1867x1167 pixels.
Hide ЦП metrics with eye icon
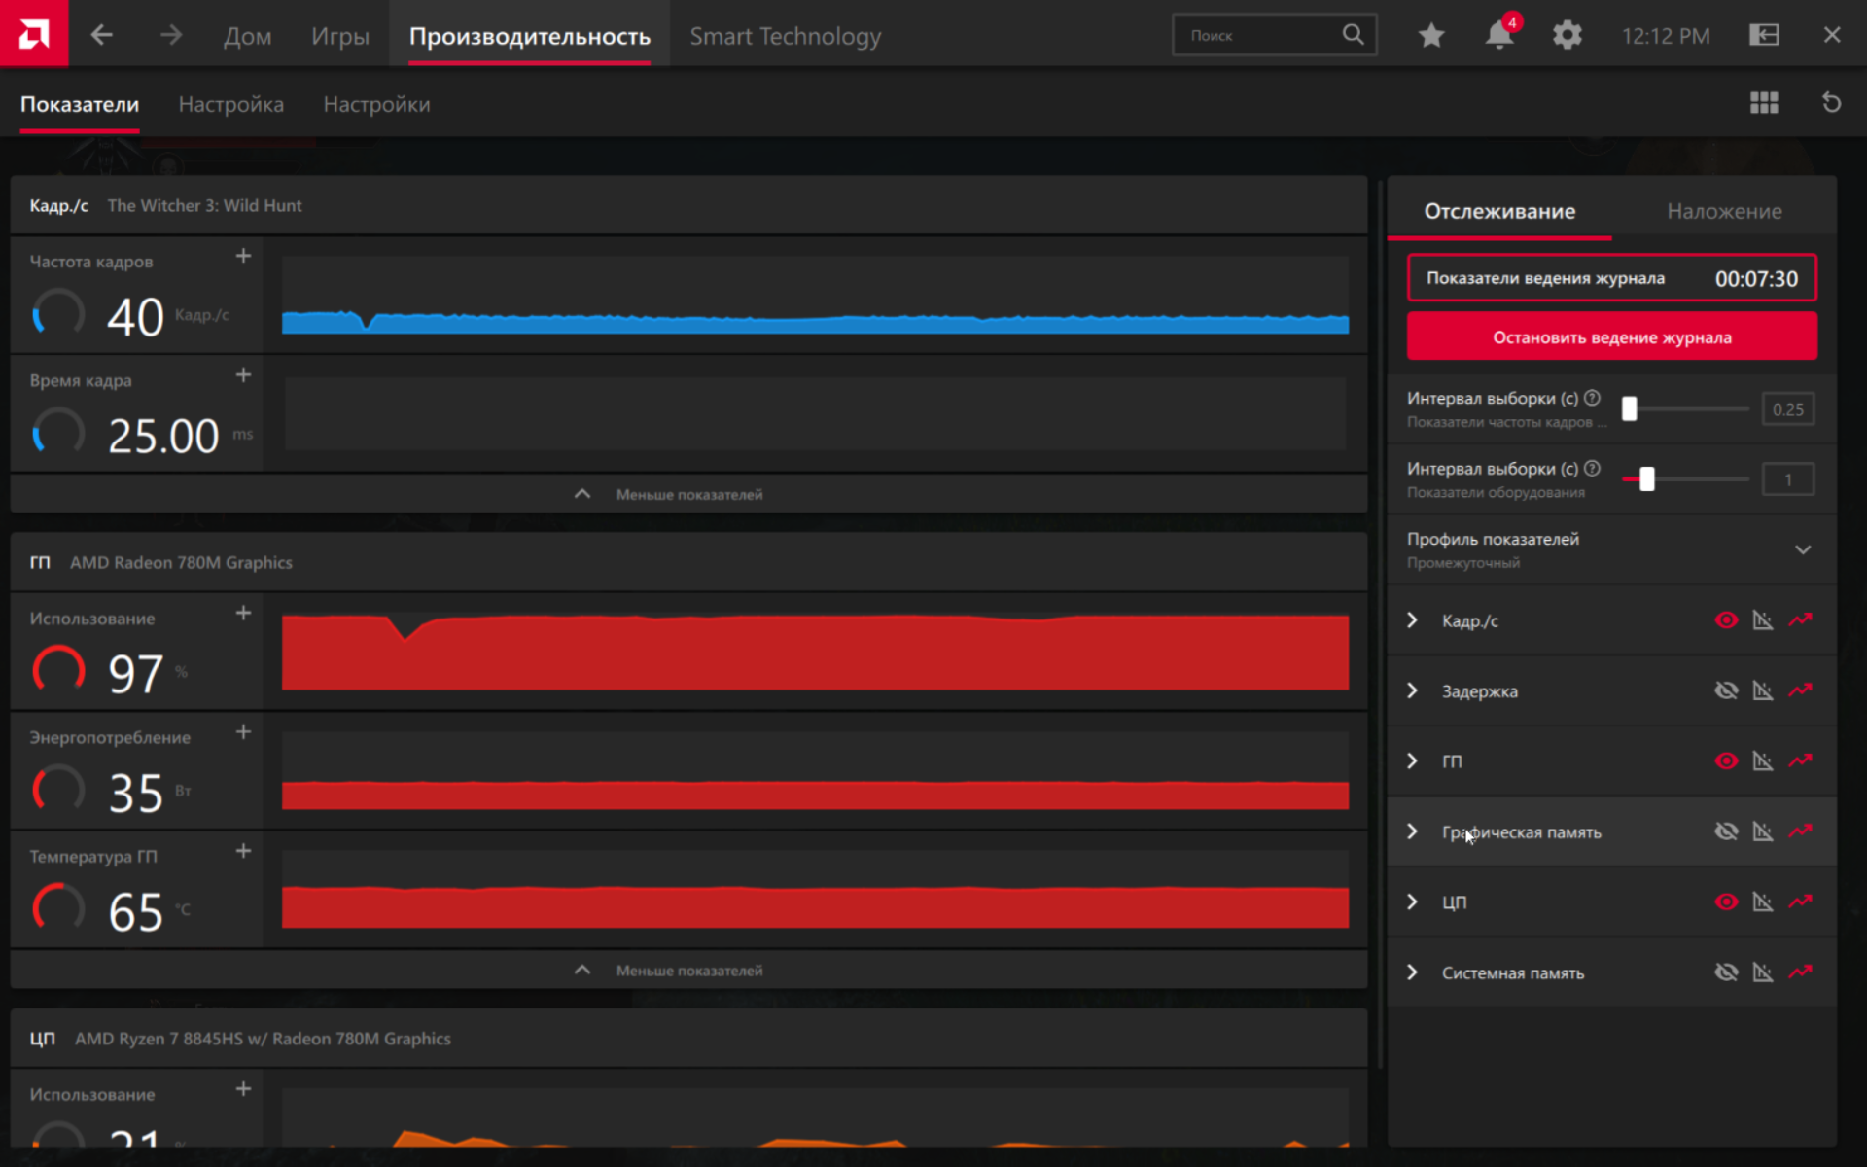click(1726, 902)
